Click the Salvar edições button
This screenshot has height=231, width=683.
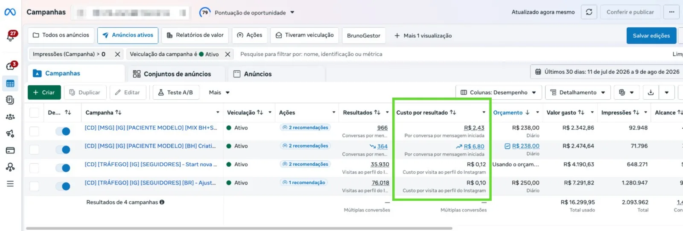click(651, 36)
